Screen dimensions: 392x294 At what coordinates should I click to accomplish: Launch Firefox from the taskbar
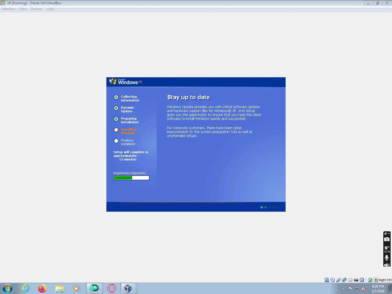coord(42,288)
